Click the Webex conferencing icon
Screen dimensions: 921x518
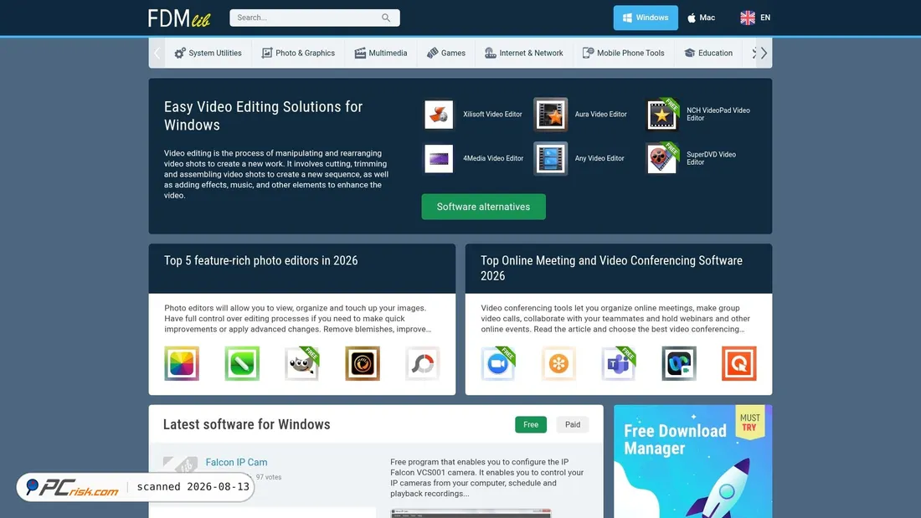point(679,363)
